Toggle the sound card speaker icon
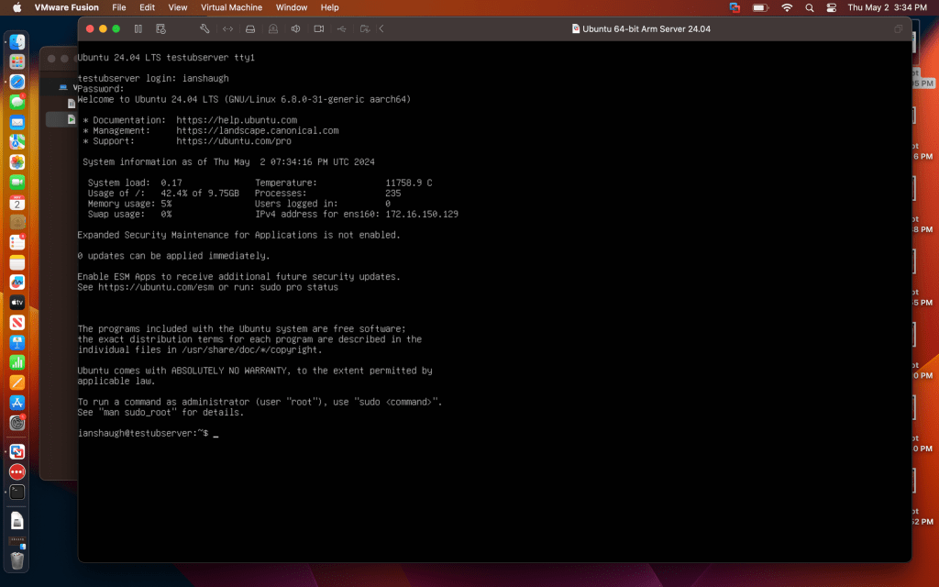The height and width of the screenshot is (587, 939). (x=296, y=28)
